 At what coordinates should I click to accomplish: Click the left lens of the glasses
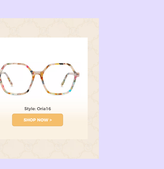pos(16,79)
